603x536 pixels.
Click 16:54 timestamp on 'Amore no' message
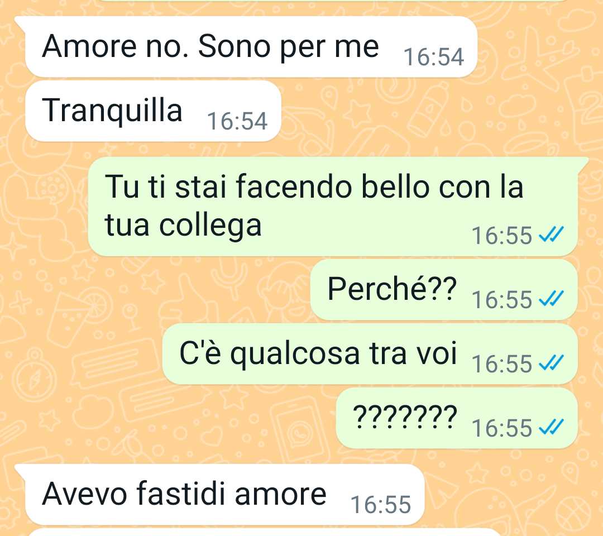point(433,57)
